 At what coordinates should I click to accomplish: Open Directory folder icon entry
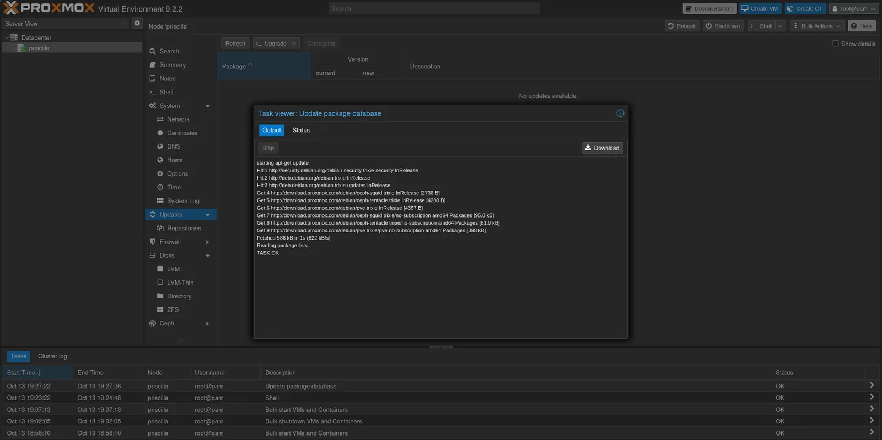(x=160, y=296)
